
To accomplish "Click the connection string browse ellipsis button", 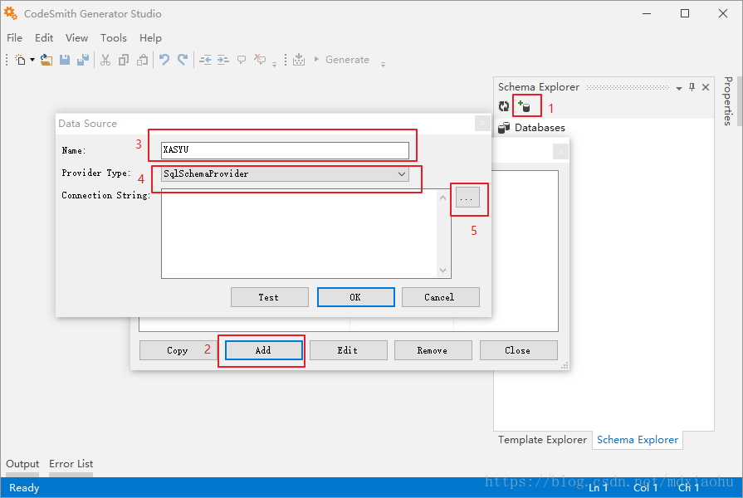I will pos(467,198).
